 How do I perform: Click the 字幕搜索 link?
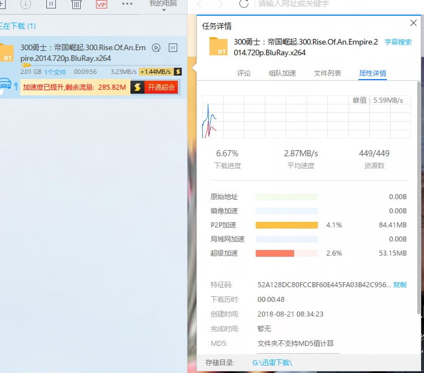pyautogui.click(x=398, y=42)
